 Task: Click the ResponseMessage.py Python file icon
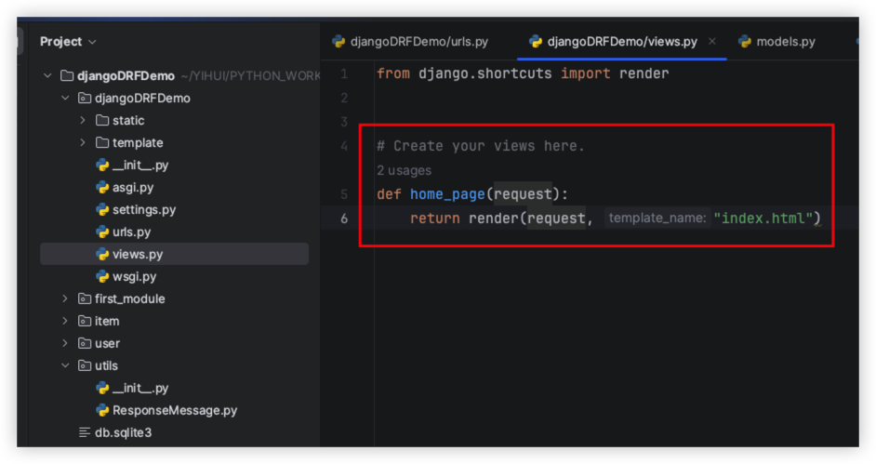(102, 410)
